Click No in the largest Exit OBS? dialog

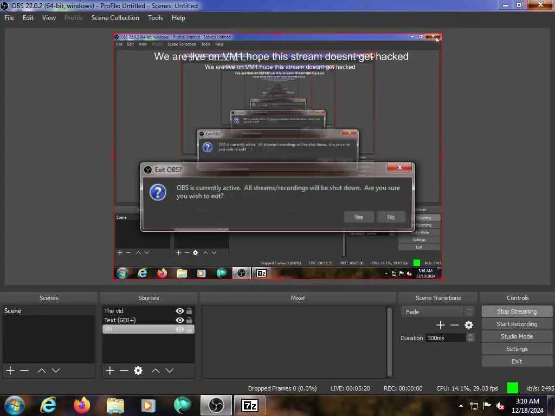(x=391, y=217)
